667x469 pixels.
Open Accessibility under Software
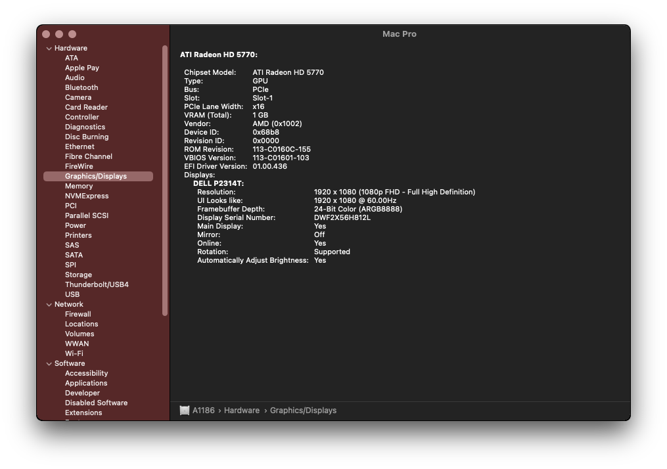click(x=86, y=373)
